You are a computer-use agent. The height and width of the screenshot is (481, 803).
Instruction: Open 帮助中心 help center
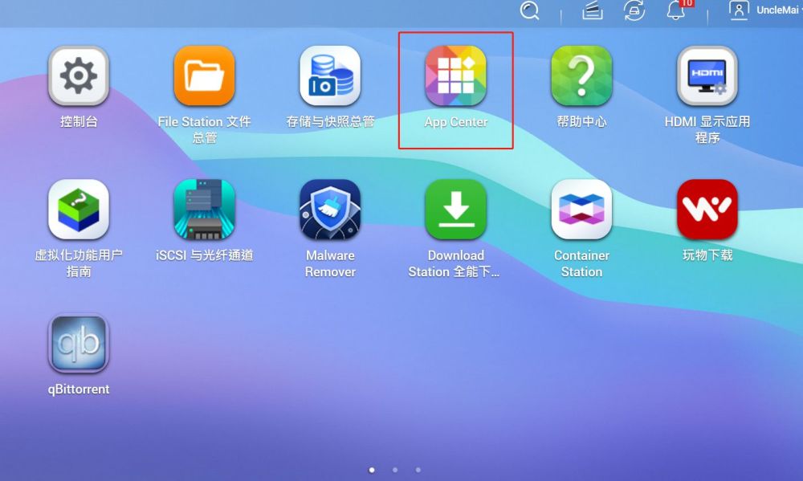coord(581,75)
